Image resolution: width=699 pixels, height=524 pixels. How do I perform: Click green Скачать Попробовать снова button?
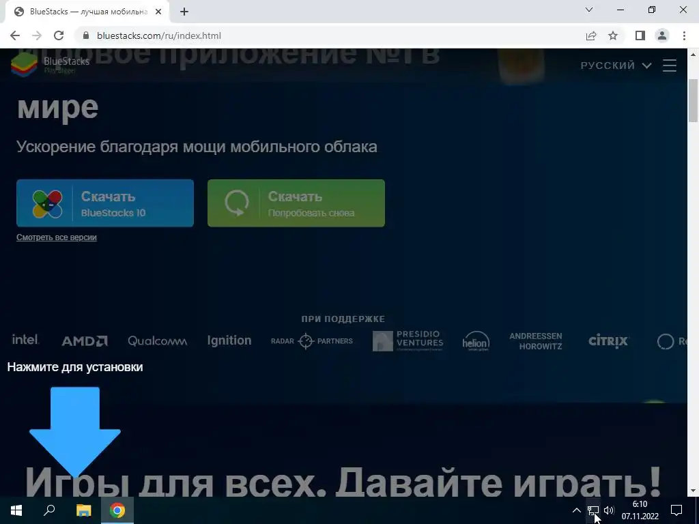[296, 203]
